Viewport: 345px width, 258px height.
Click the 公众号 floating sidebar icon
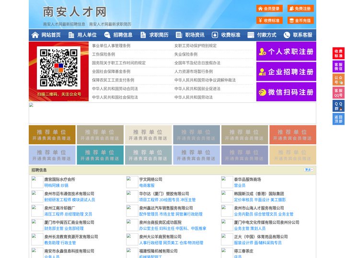(x=338, y=80)
